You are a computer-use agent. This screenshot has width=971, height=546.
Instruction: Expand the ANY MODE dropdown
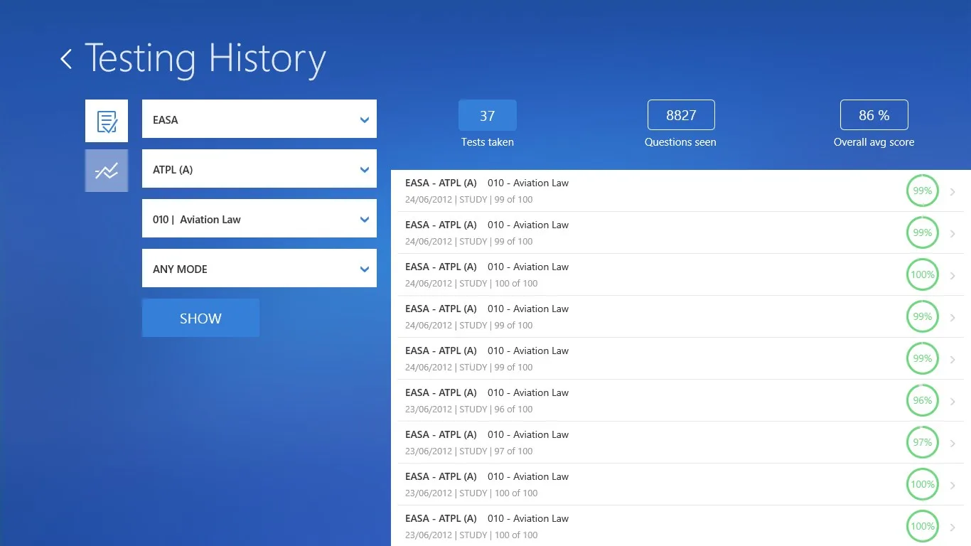coord(259,268)
